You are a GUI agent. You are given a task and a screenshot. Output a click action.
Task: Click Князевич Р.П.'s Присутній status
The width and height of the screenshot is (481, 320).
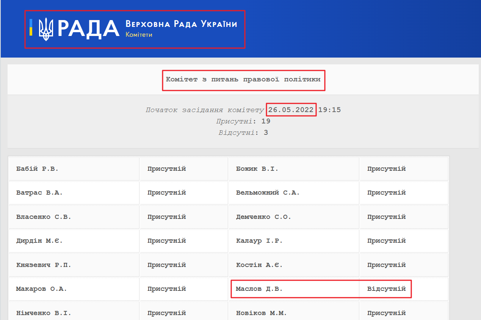(167, 265)
